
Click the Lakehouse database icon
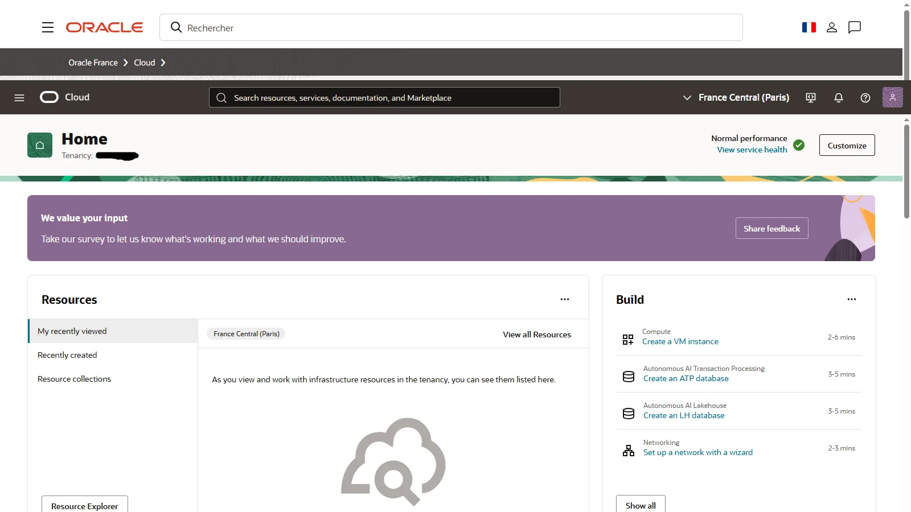click(x=629, y=414)
